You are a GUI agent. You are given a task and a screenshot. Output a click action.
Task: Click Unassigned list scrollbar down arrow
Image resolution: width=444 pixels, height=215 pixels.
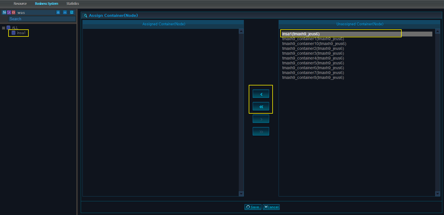[x=438, y=194]
